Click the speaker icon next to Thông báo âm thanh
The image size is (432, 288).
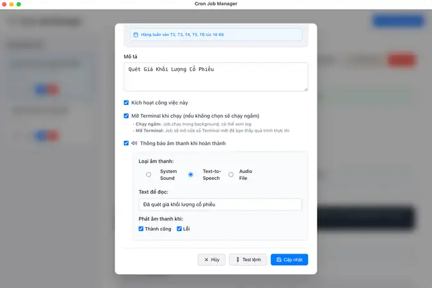[x=134, y=143]
